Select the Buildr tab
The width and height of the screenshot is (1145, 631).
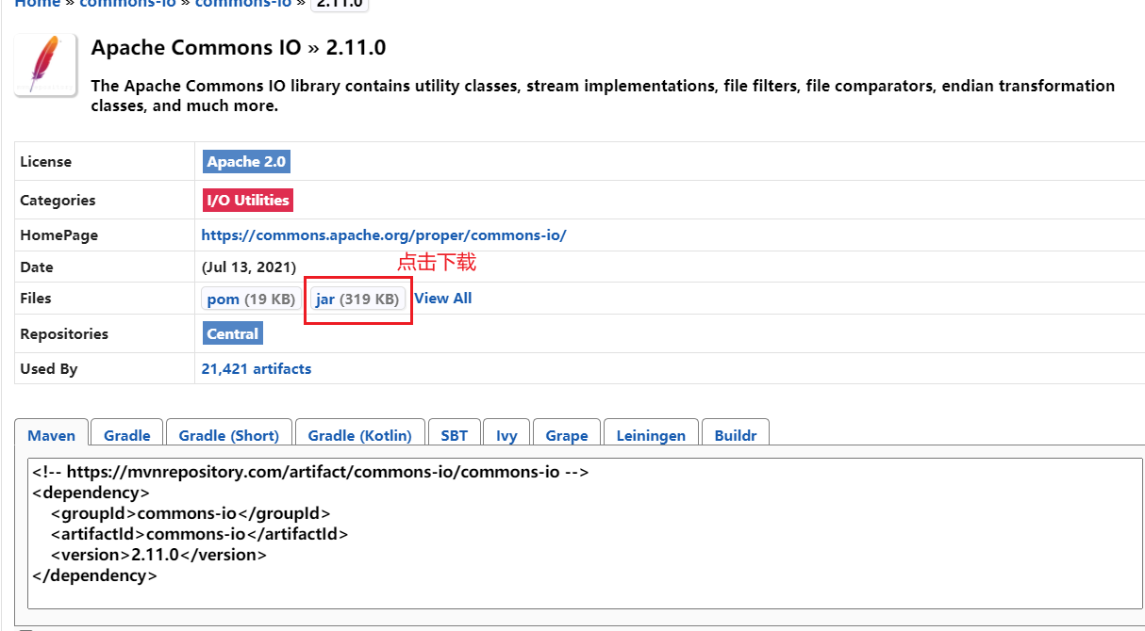(736, 435)
